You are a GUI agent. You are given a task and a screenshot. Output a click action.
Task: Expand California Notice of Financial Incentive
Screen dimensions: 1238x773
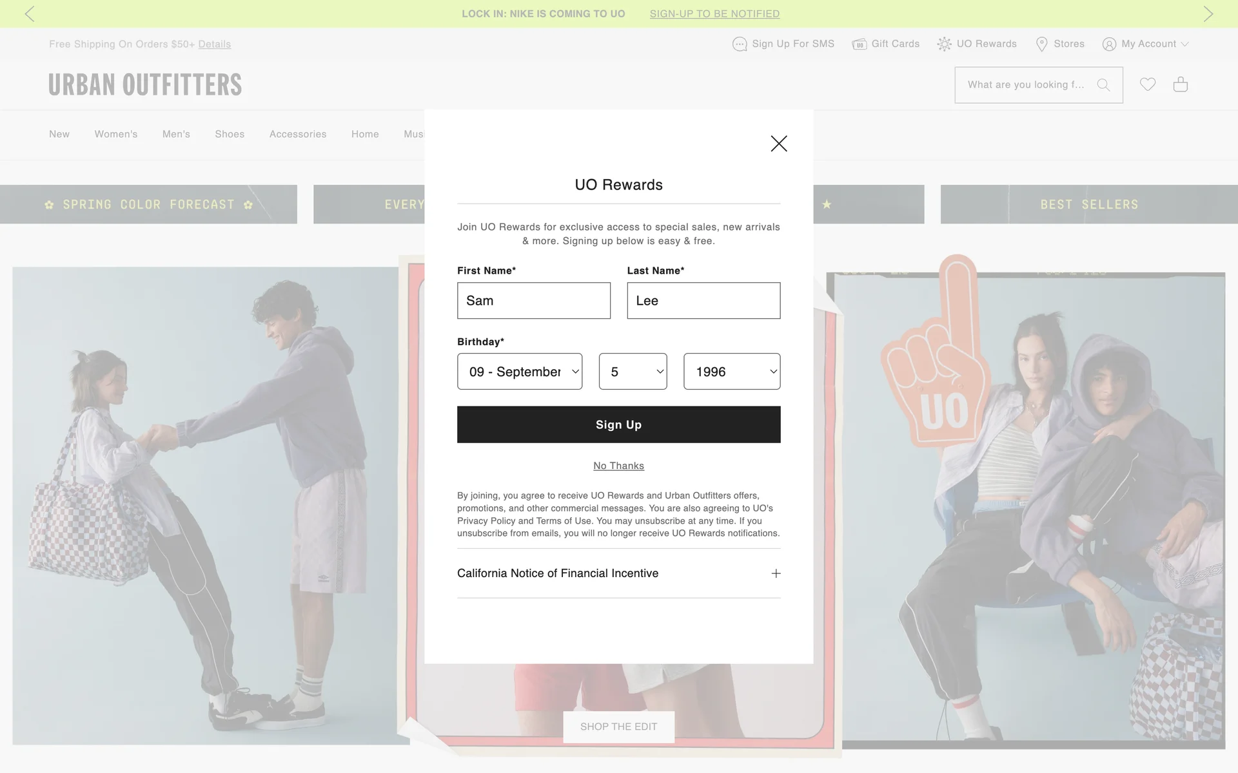point(776,573)
